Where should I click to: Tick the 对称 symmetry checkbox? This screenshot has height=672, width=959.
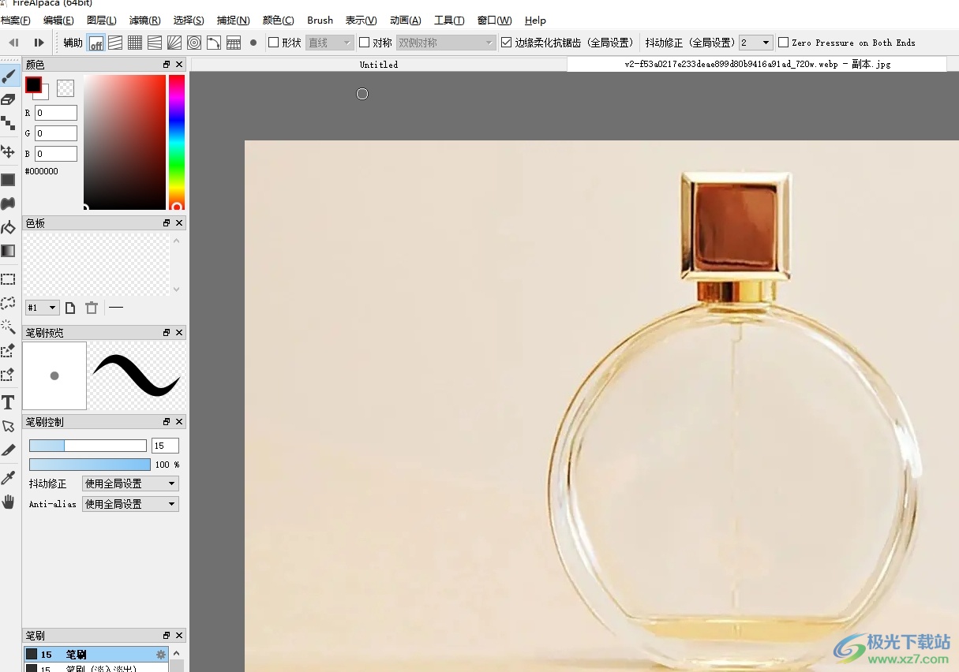365,43
